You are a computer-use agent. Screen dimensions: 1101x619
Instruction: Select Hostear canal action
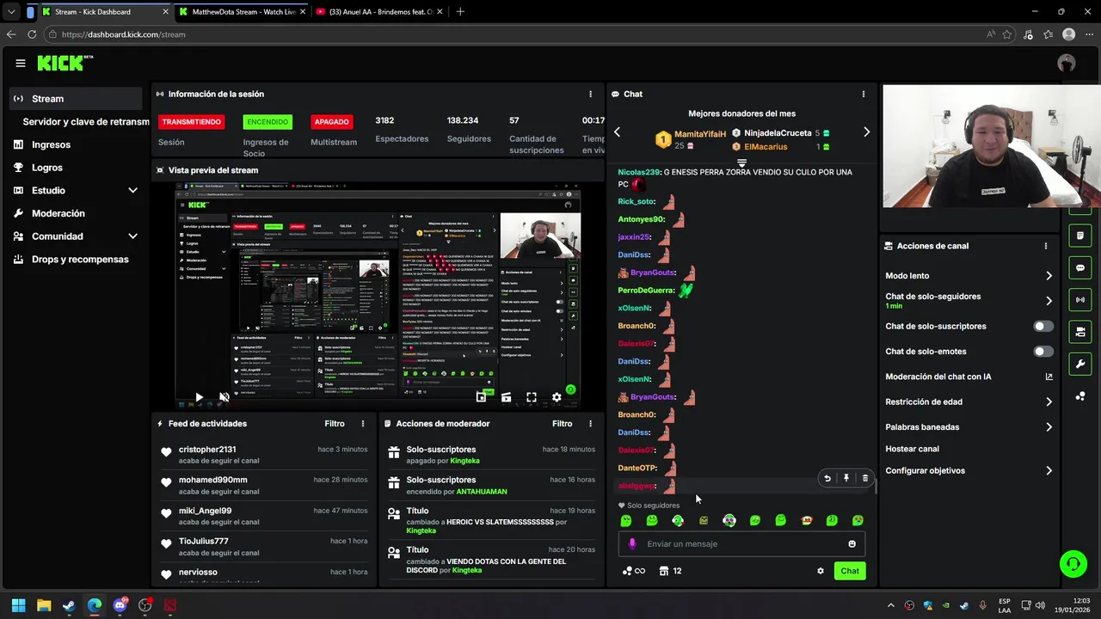tap(912, 449)
